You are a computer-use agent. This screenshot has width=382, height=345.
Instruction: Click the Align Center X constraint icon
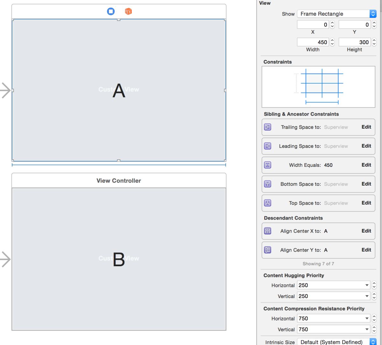tap(268, 231)
